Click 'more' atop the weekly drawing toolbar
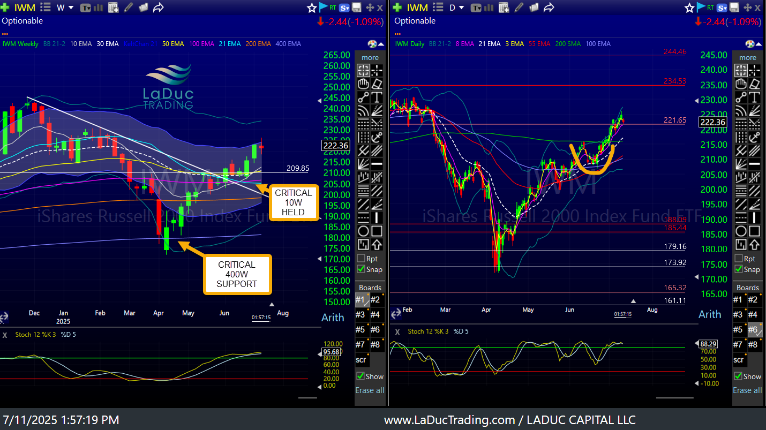The width and height of the screenshot is (766, 430). point(370,57)
